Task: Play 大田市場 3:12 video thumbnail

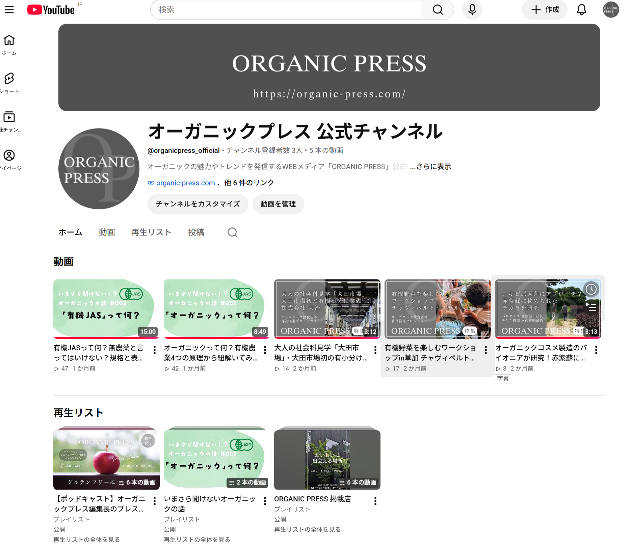Action: [x=327, y=309]
